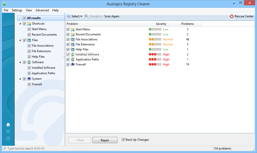Toggle the Shortcuts tree checkbox
Viewport: 257px width, 153px height.
click(24, 24)
